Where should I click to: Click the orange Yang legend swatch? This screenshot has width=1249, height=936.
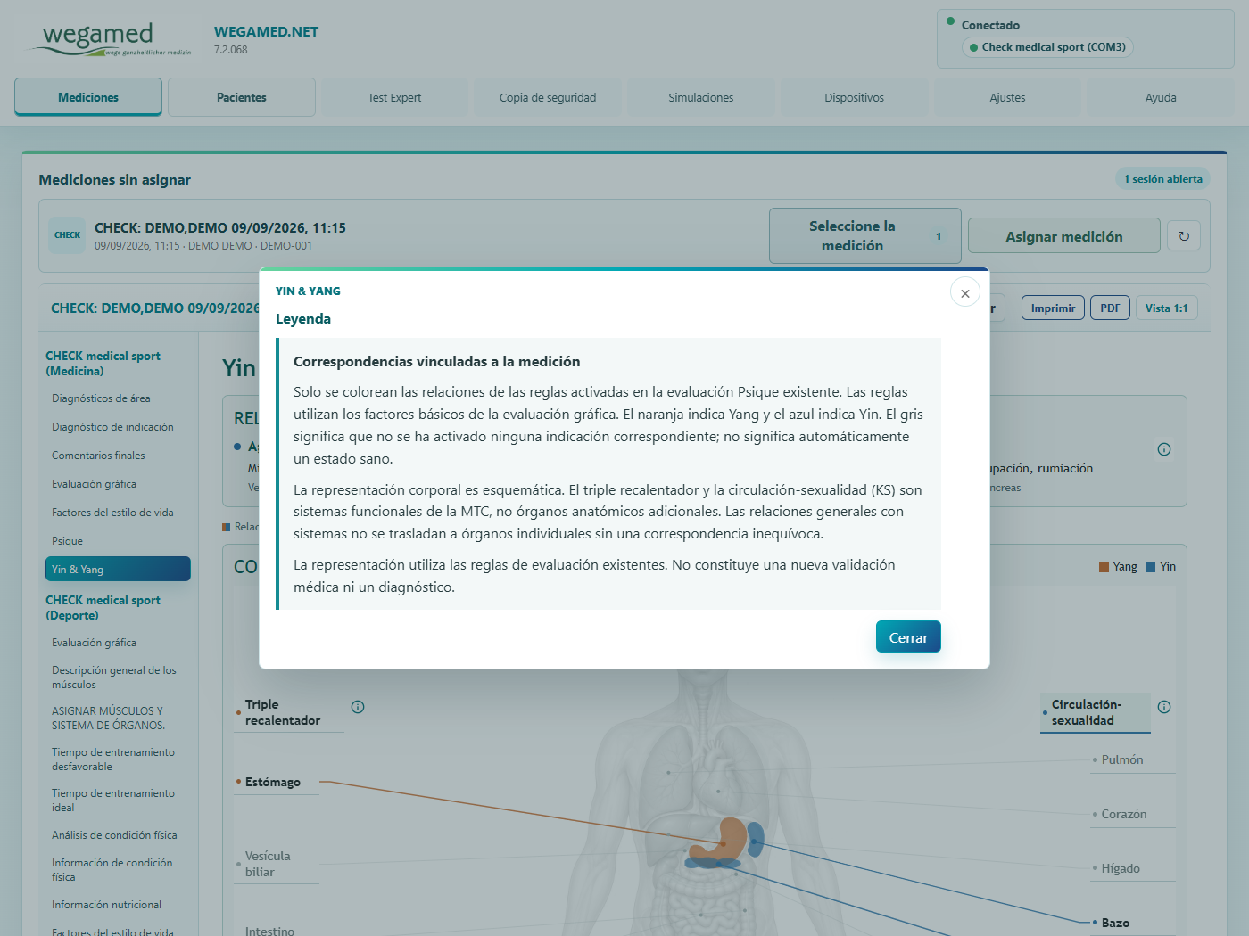tap(1104, 567)
